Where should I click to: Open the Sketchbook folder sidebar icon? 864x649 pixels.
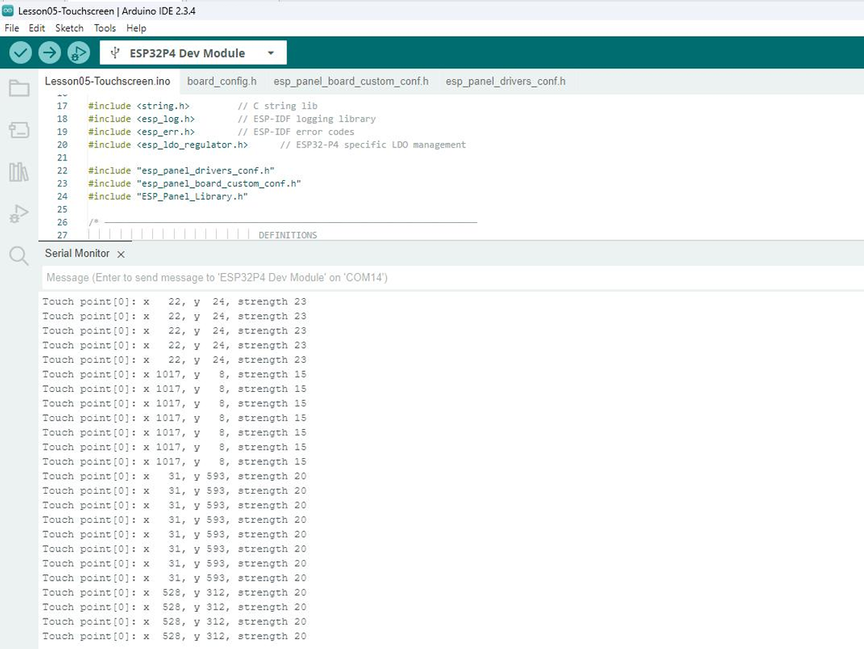click(19, 88)
